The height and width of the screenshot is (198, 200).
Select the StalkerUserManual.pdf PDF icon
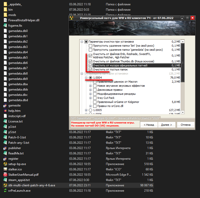click(5, 175)
